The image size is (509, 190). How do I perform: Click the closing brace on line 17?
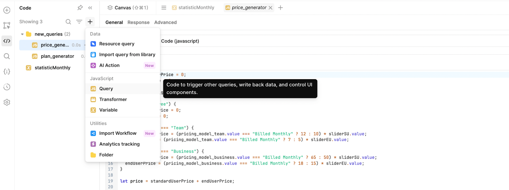(x=121, y=169)
